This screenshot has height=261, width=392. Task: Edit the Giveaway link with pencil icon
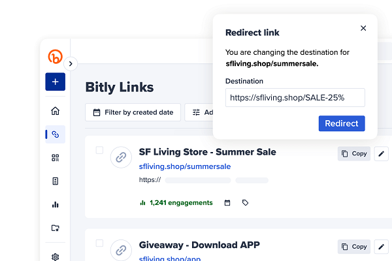pos(382,247)
